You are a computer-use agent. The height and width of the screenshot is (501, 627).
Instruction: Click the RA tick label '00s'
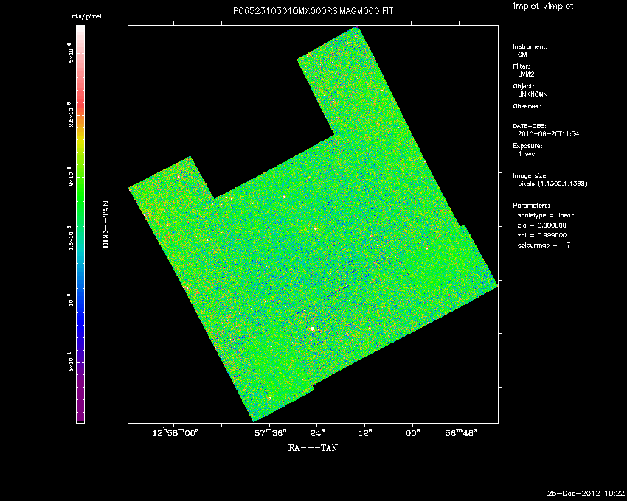(412, 433)
